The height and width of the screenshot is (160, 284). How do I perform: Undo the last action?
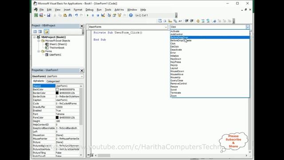[76, 15]
